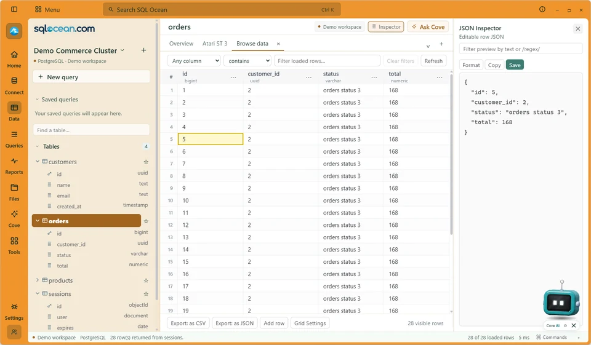This screenshot has width=591, height=345.
Task: Export data as JSON
Action: click(x=235, y=323)
